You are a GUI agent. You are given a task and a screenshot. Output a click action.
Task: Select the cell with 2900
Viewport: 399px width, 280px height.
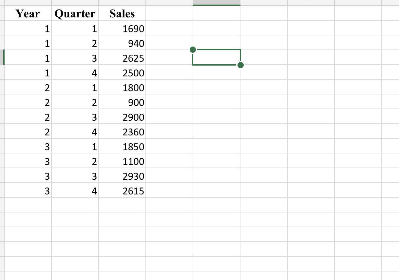[134, 117]
